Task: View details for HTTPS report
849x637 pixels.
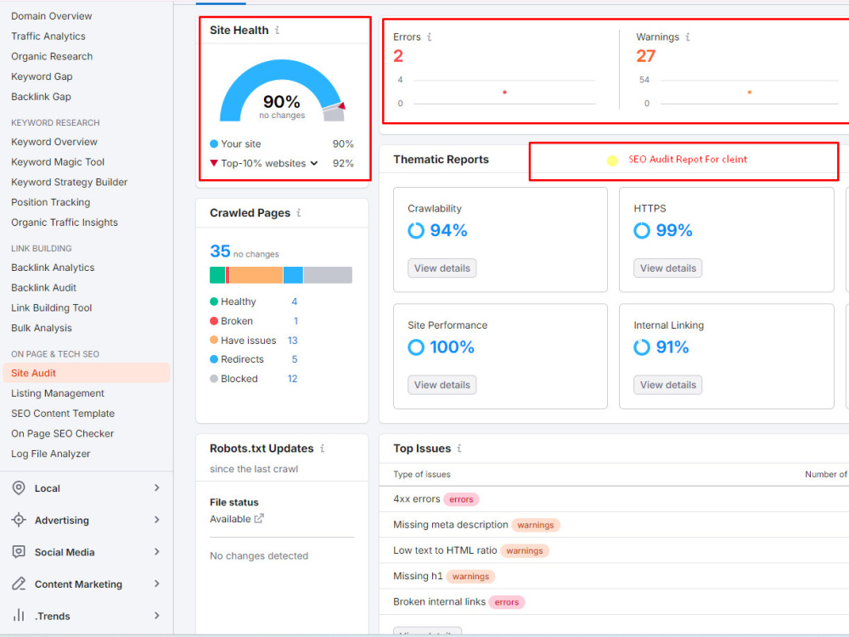Action: tap(667, 268)
